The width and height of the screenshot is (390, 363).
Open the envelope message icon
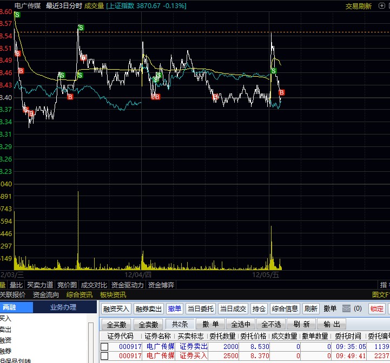[x=346, y=308]
